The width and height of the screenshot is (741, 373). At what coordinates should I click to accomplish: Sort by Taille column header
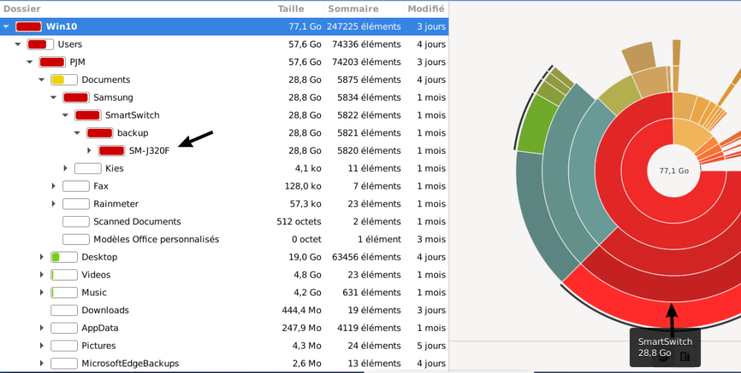coord(290,9)
